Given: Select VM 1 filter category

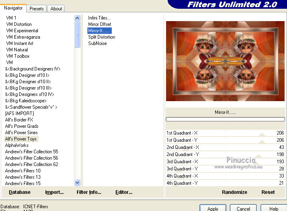Looking at the screenshot, I should 11,18.
